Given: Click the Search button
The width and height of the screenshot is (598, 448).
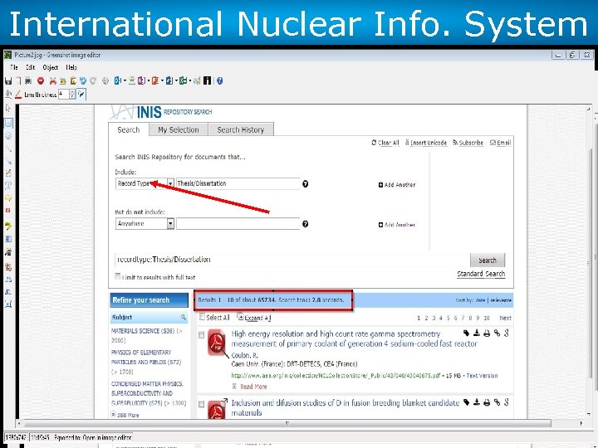Looking at the screenshot, I should [x=488, y=261].
